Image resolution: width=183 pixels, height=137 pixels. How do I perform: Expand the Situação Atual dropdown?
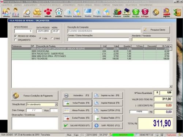pyautogui.click(x=56, y=104)
